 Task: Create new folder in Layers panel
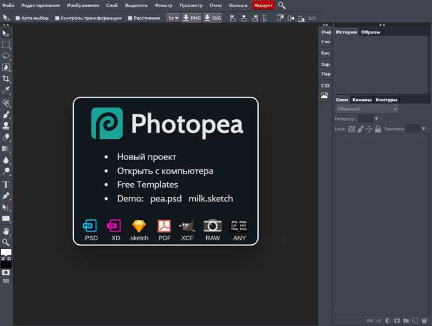point(406,320)
